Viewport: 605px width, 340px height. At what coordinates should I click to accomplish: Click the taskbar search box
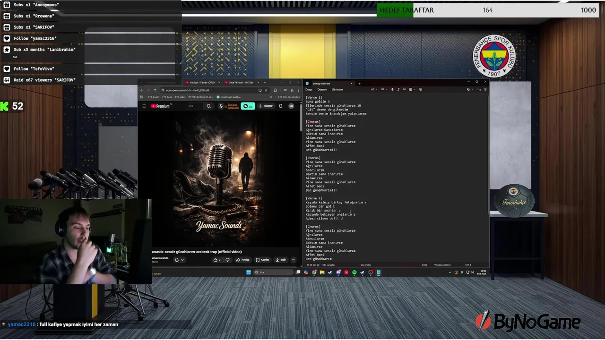[273, 272]
